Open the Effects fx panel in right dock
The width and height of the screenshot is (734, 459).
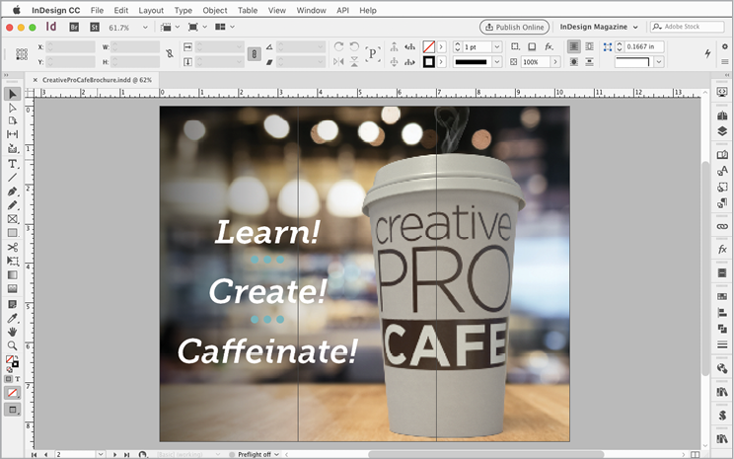pyautogui.click(x=722, y=250)
